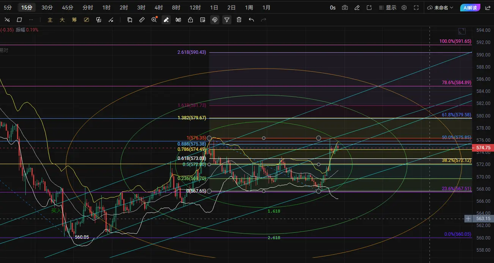Click the AI解读 button
Screen dimensions: 494x263
[x=470, y=8]
